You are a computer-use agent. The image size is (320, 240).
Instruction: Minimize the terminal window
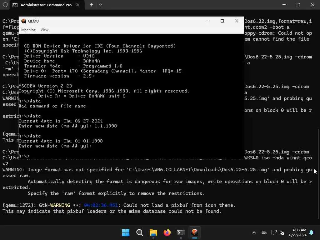(x=284, y=4)
